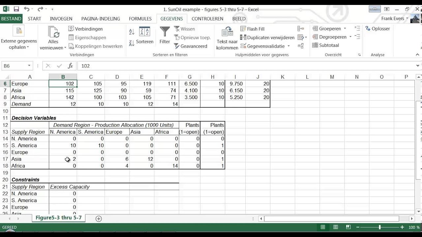Open the BESTAND tab
422x237 pixels.
pos(11,19)
